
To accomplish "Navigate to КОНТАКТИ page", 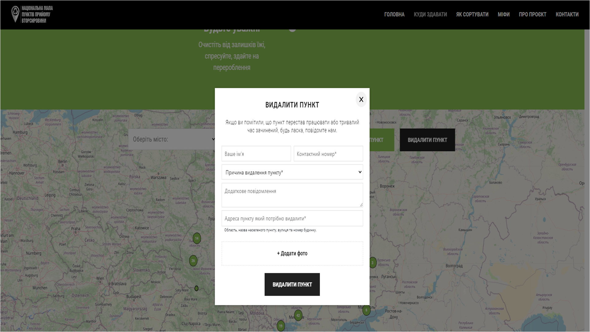I will [567, 14].
